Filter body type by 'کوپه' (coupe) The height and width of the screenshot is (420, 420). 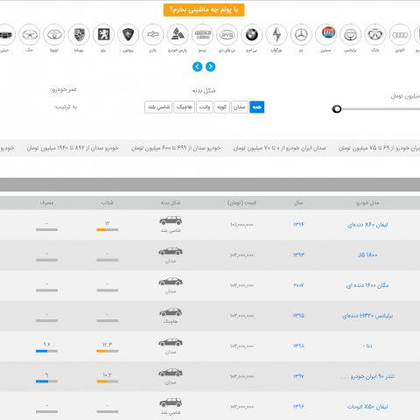pos(222,107)
